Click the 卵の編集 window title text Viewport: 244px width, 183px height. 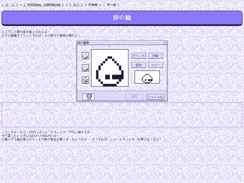click(83, 43)
